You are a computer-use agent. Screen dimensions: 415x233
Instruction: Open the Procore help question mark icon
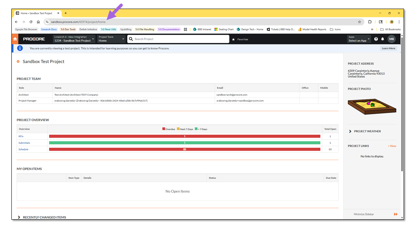coord(376,39)
